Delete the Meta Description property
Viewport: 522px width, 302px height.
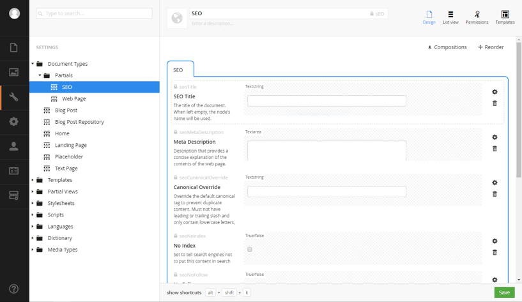[495, 149]
